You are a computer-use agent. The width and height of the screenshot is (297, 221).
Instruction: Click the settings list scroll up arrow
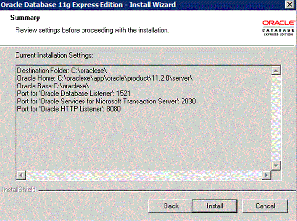276,71
